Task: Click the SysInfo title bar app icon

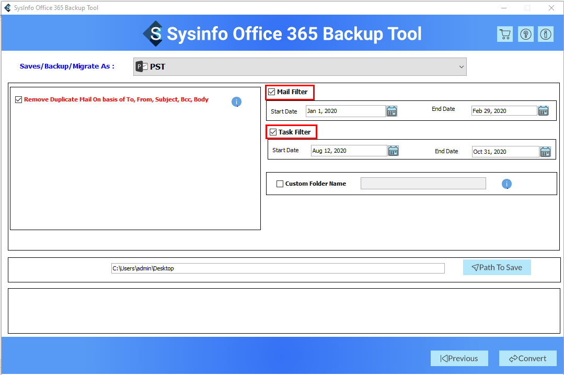Action: pyautogui.click(x=7, y=7)
